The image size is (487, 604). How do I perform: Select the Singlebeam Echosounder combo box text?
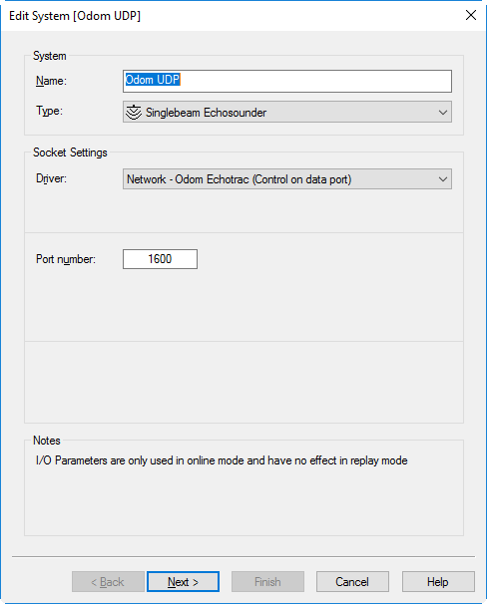pos(206,113)
